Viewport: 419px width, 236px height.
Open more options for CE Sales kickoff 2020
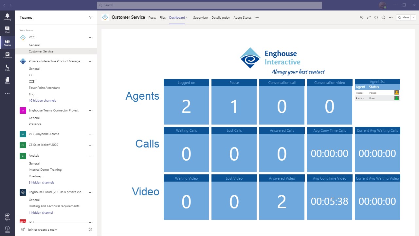coord(91,145)
